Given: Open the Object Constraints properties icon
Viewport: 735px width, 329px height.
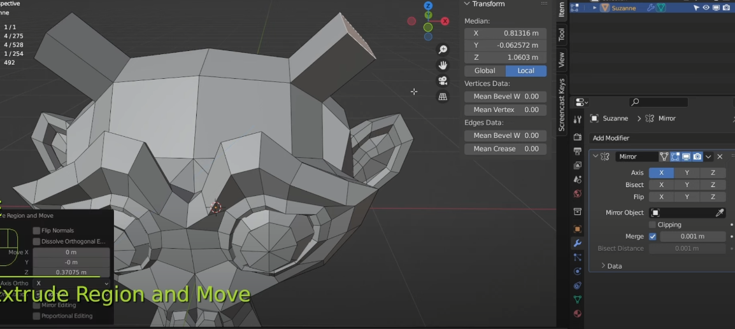Looking at the screenshot, I should [578, 286].
